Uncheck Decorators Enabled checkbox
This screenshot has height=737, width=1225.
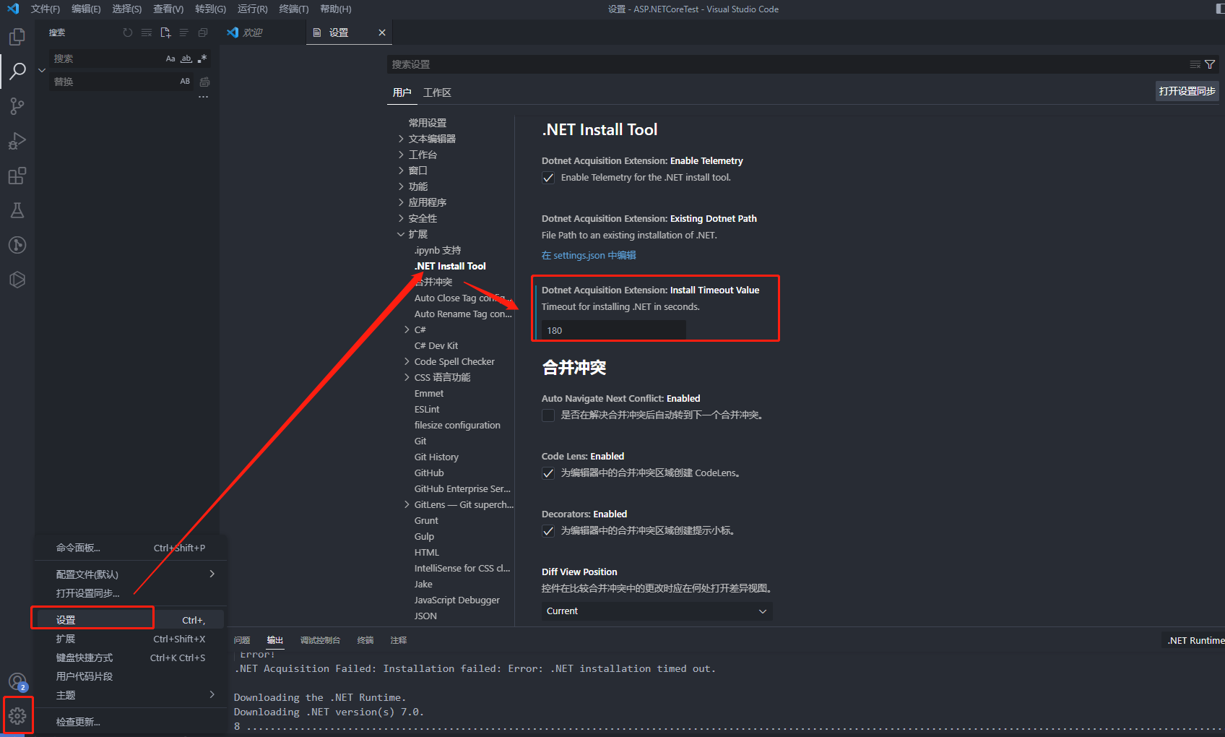tap(548, 531)
